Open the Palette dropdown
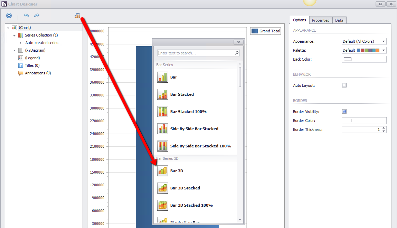Screen dimensions: 397x228 coord(364,50)
